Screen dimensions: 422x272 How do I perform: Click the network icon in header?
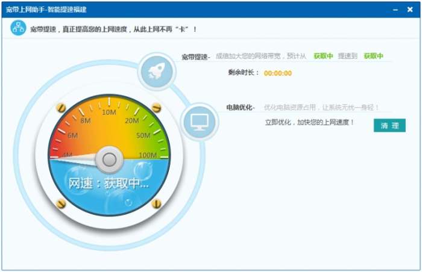coord(18,28)
